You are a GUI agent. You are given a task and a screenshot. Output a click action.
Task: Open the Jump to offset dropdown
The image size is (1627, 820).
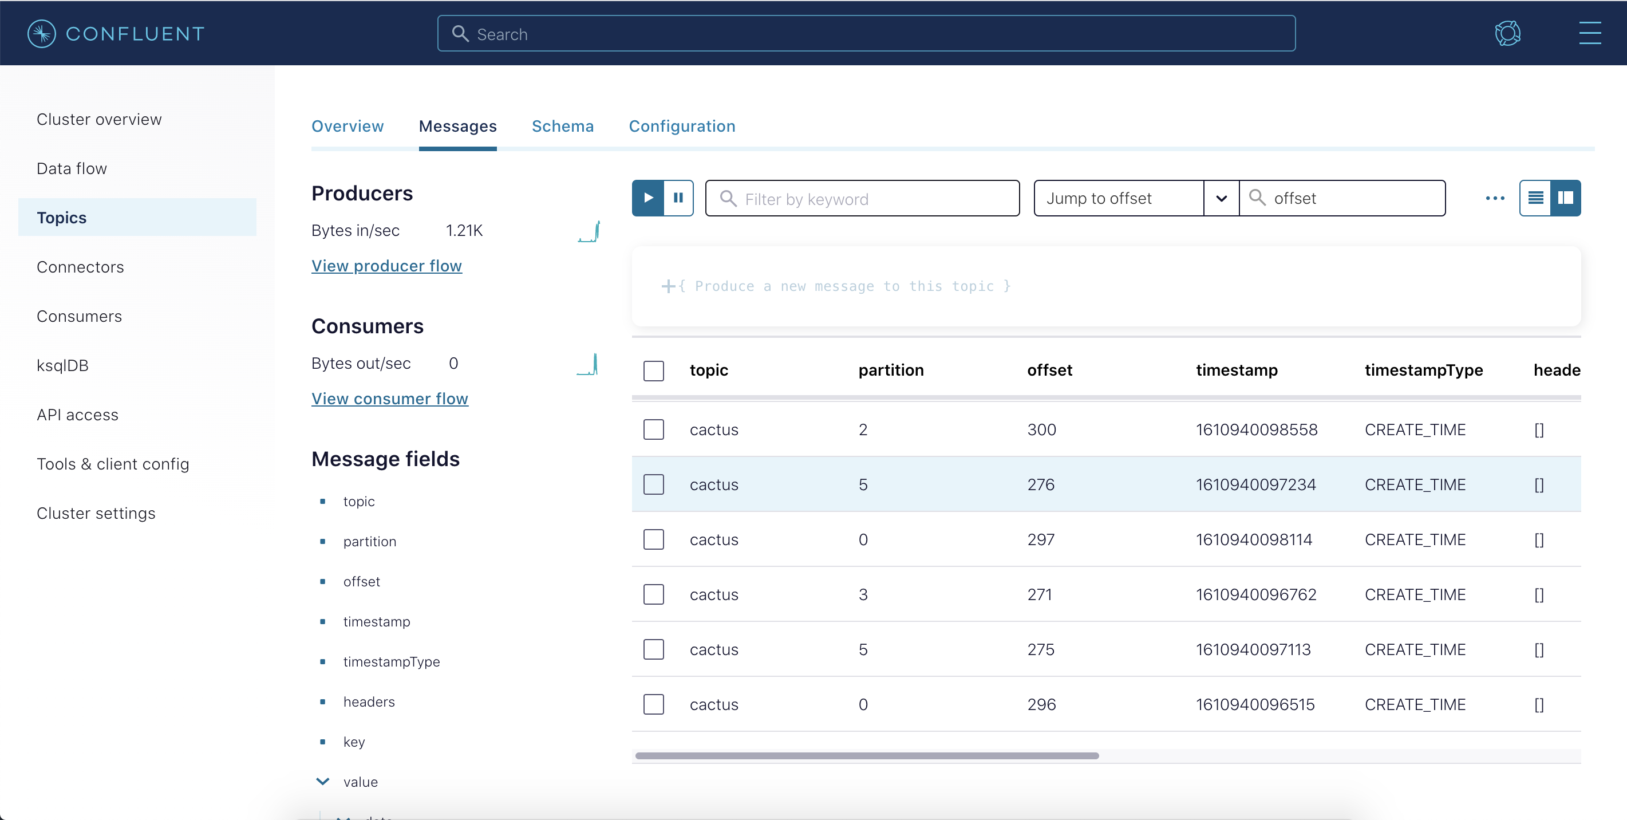coord(1221,198)
